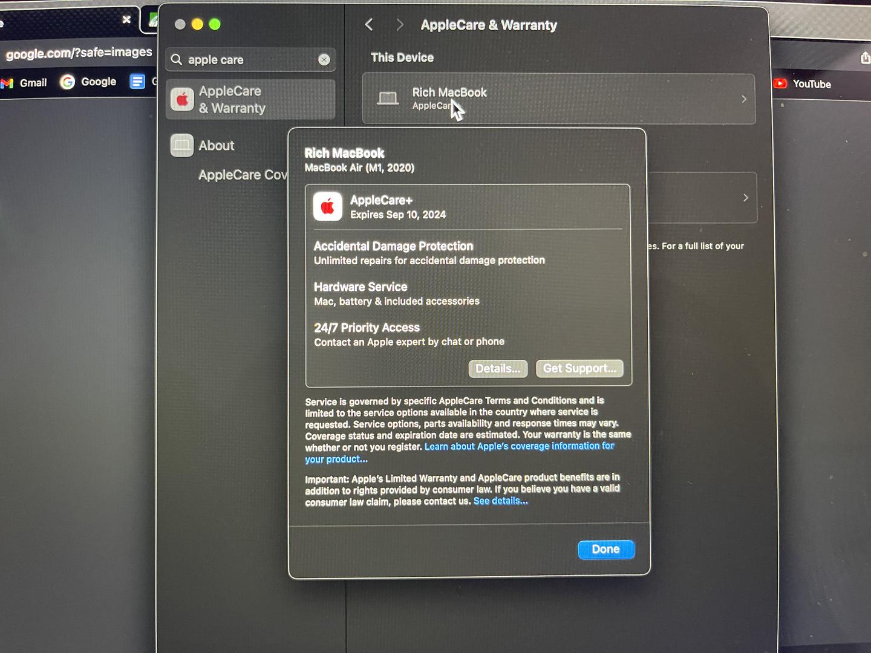Click '24/7 Priority Access' heading
Screen dimensions: 871x653
(x=367, y=328)
